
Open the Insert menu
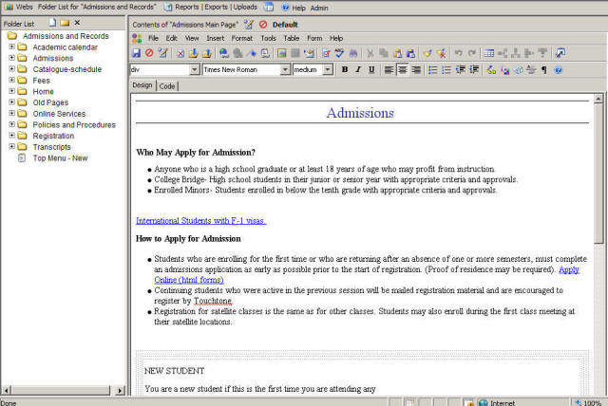tap(216, 38)
